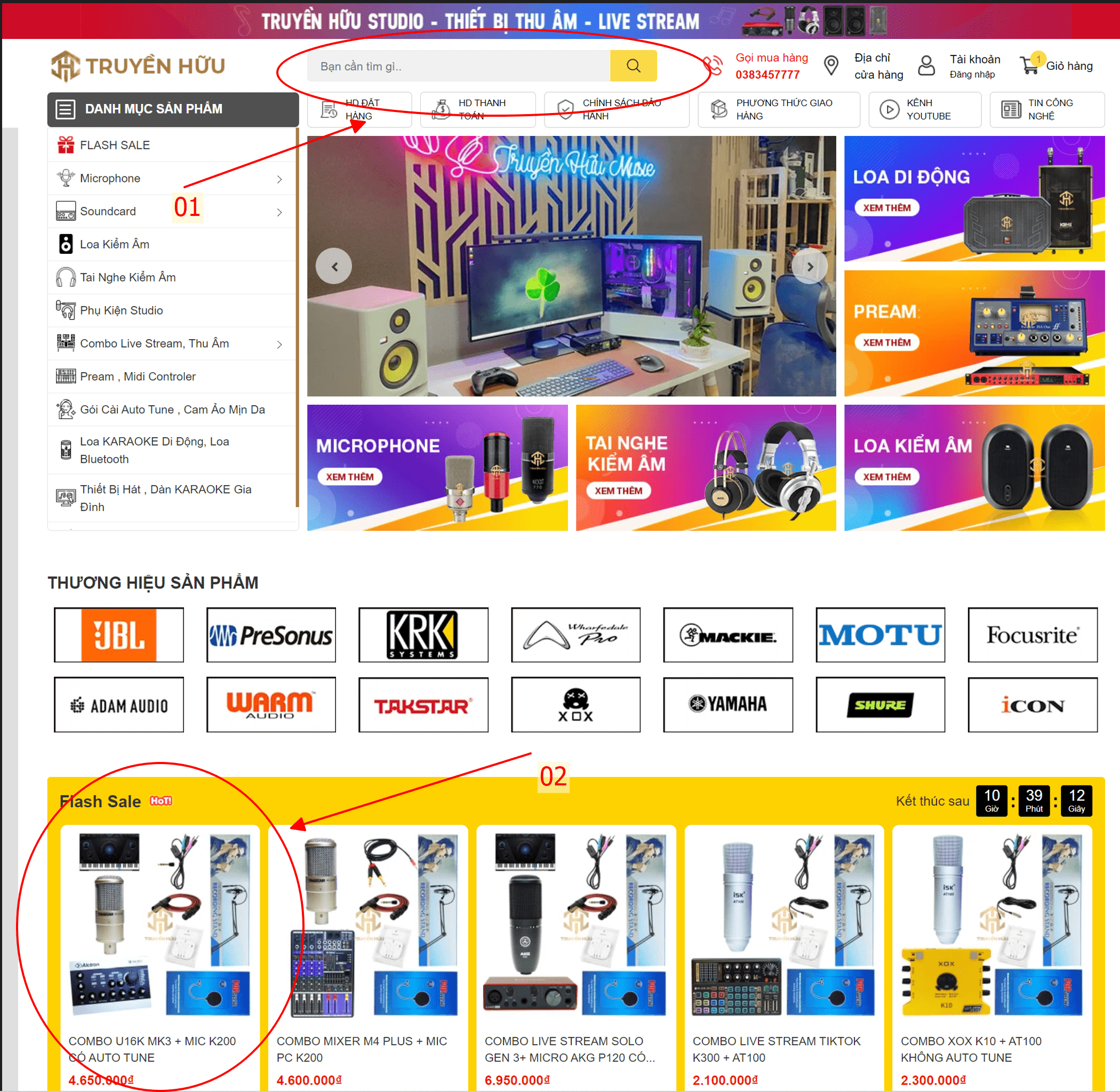Open the Kênh YouTube play icon link

[890, 109]
